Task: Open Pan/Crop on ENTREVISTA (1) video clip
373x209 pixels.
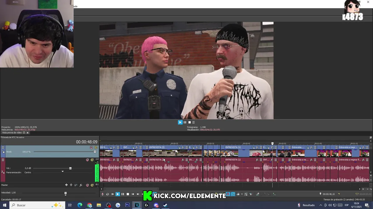Action: [253, 147]
